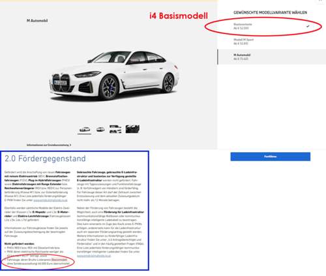Open the first car thumbnail with front-side view
Viewport: 326px width, 276px height.
click(x=85, y=129)
